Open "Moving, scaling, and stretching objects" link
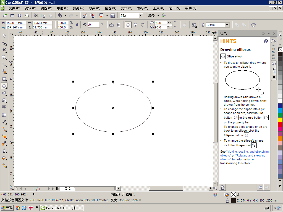This screenshot has height=212, width=283. 247,152
